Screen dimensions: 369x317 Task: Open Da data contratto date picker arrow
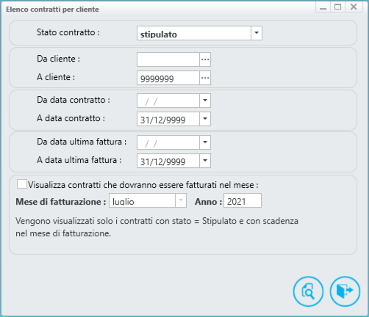click(x=205, y=101)
